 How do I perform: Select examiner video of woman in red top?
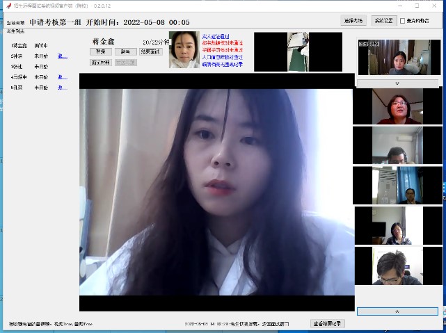(x=397, y=106)
